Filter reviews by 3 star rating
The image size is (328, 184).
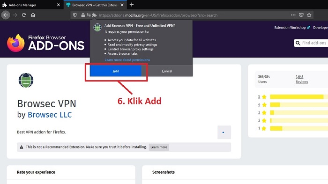[x=262, y=113]
